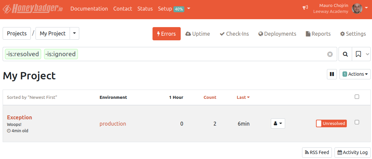
Task: Open the Errors tab
Action: 166,34
